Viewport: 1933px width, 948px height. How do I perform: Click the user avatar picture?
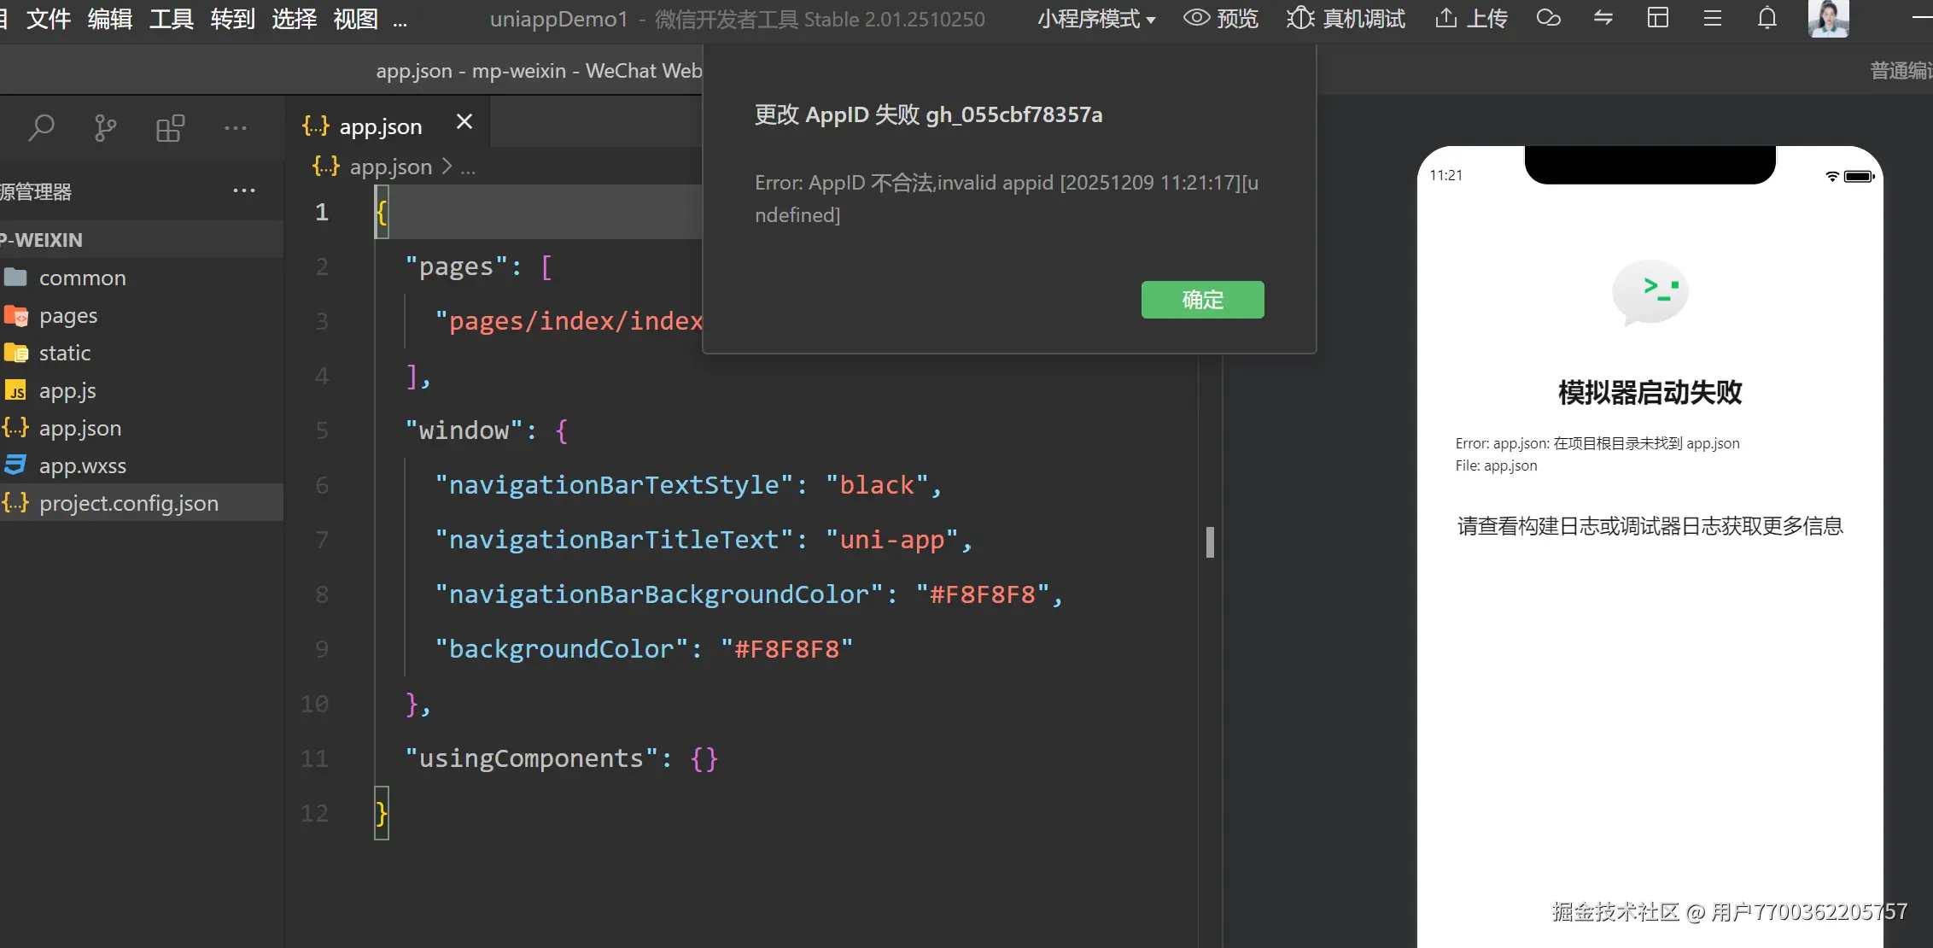[1828, 18]
